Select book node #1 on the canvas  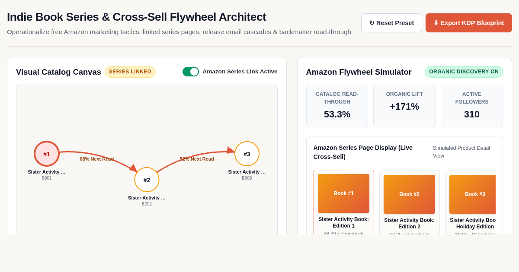(47, 154)
